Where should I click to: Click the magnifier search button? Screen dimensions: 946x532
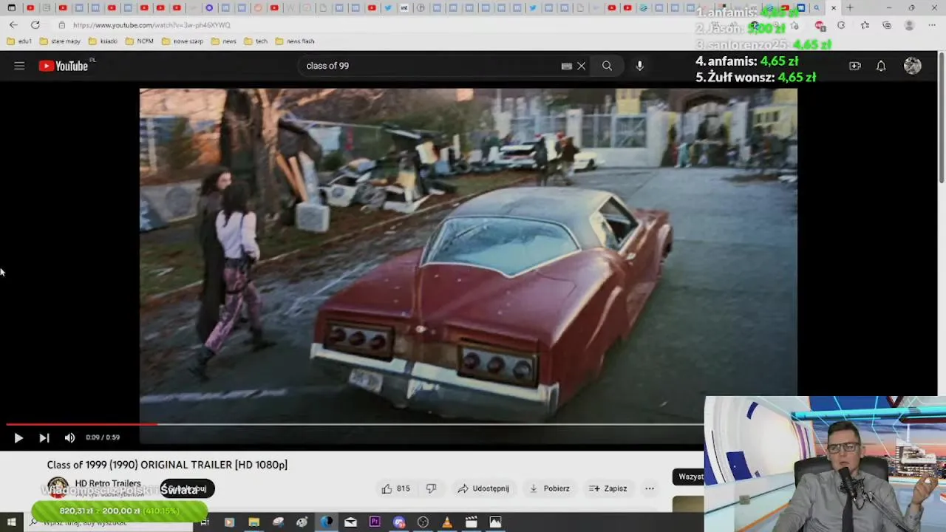[x=607, y=66]
